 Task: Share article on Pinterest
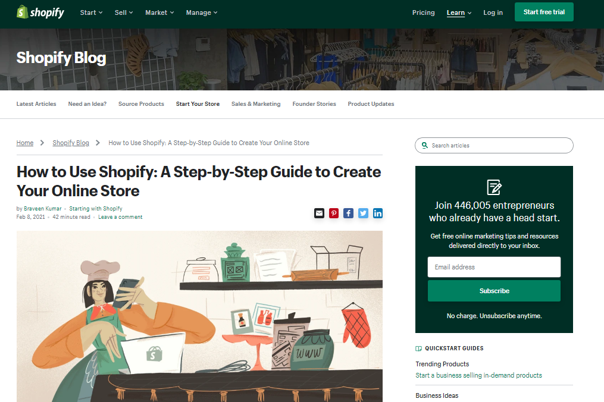(x=334, y=213)
